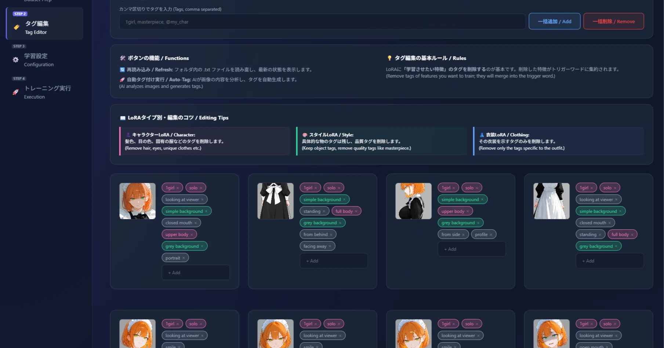This screenshot has height=348, width=664.
Task: Delete simple background tag in the profile card
Action: [x=482, y=200]
